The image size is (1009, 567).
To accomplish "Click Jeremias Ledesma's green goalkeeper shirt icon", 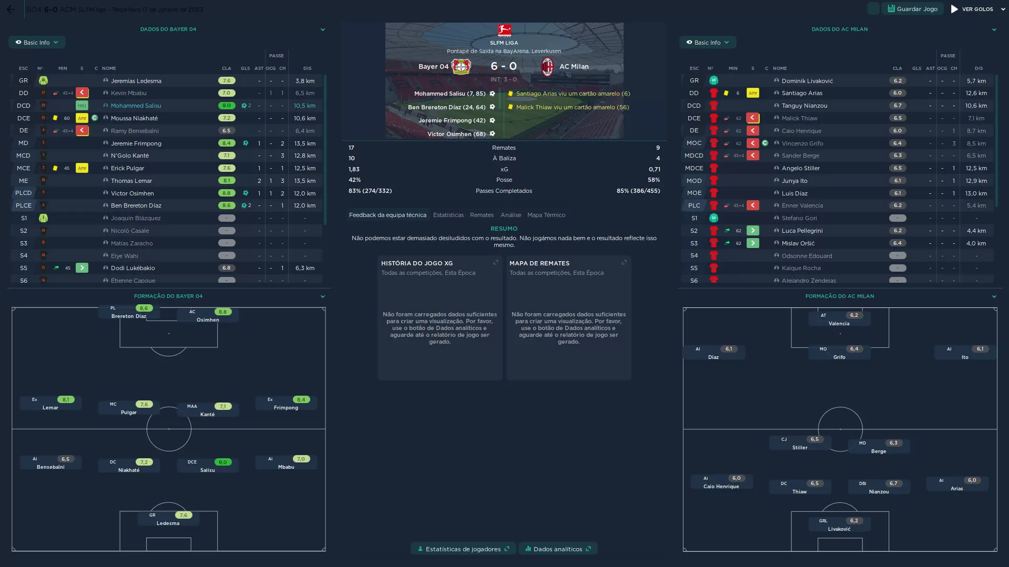I will click(x=43, y=80).
